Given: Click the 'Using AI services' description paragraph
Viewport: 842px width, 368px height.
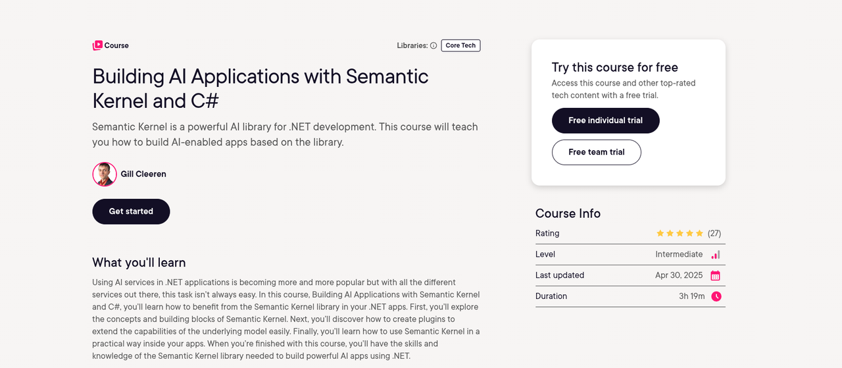Looking at the screenshot, I should 286,319.
